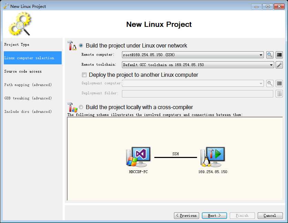Click the Previous button
288x223 pixels.
186,215
